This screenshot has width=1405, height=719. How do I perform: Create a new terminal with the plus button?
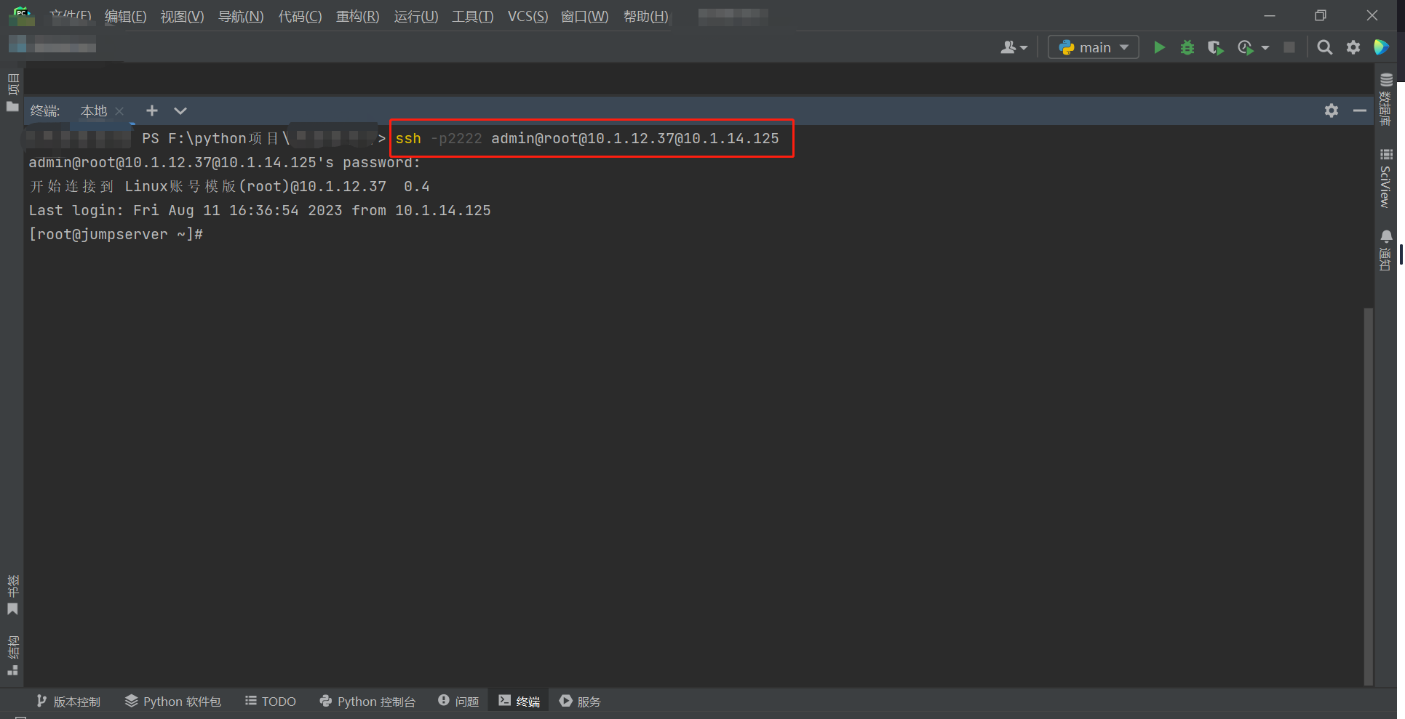pos(151,111)
